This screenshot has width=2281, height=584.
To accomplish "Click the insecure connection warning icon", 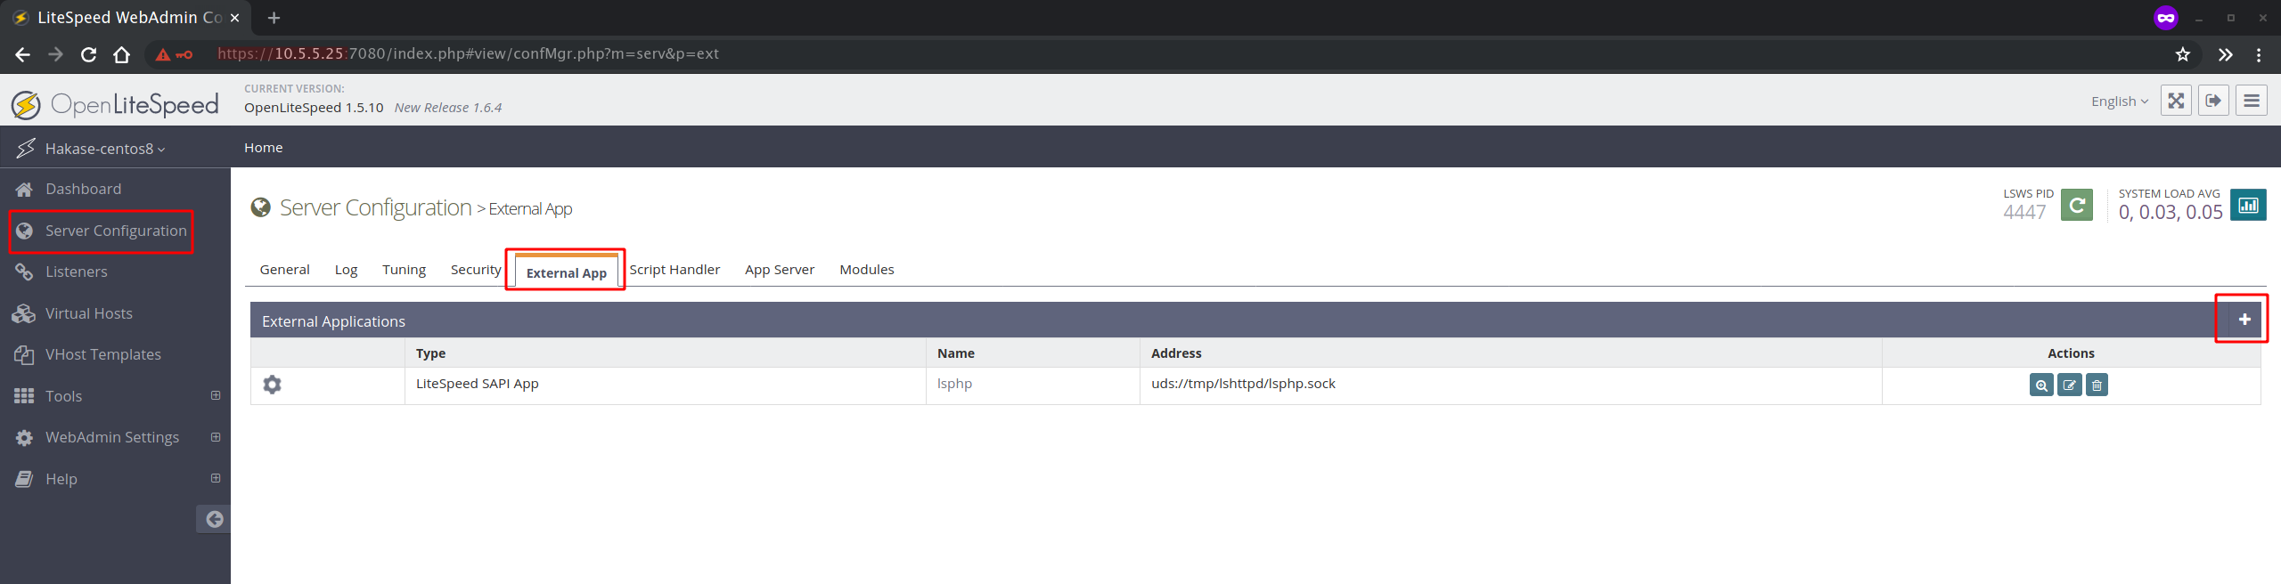I will 163,54.
